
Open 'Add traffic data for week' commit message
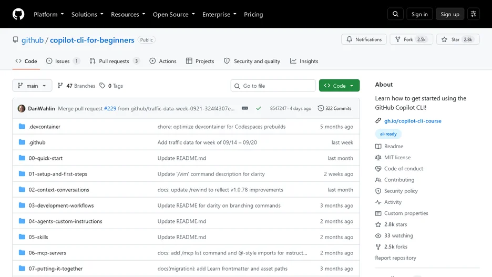tap(207, 142)
